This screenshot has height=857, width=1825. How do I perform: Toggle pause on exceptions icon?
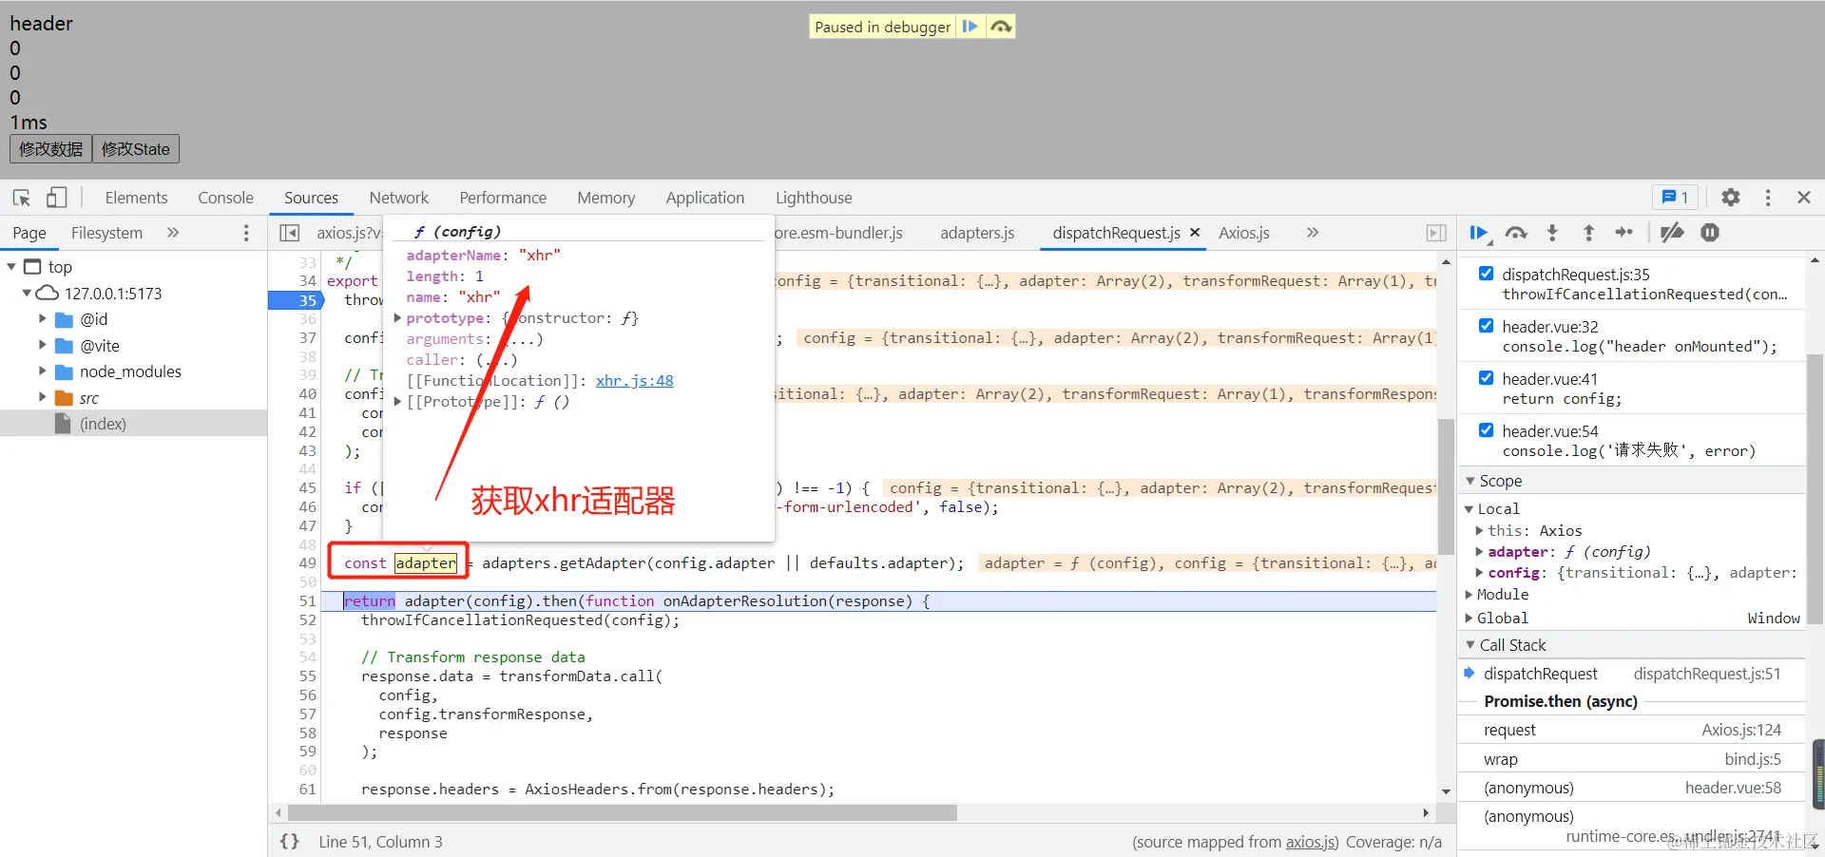point(1710,233)
